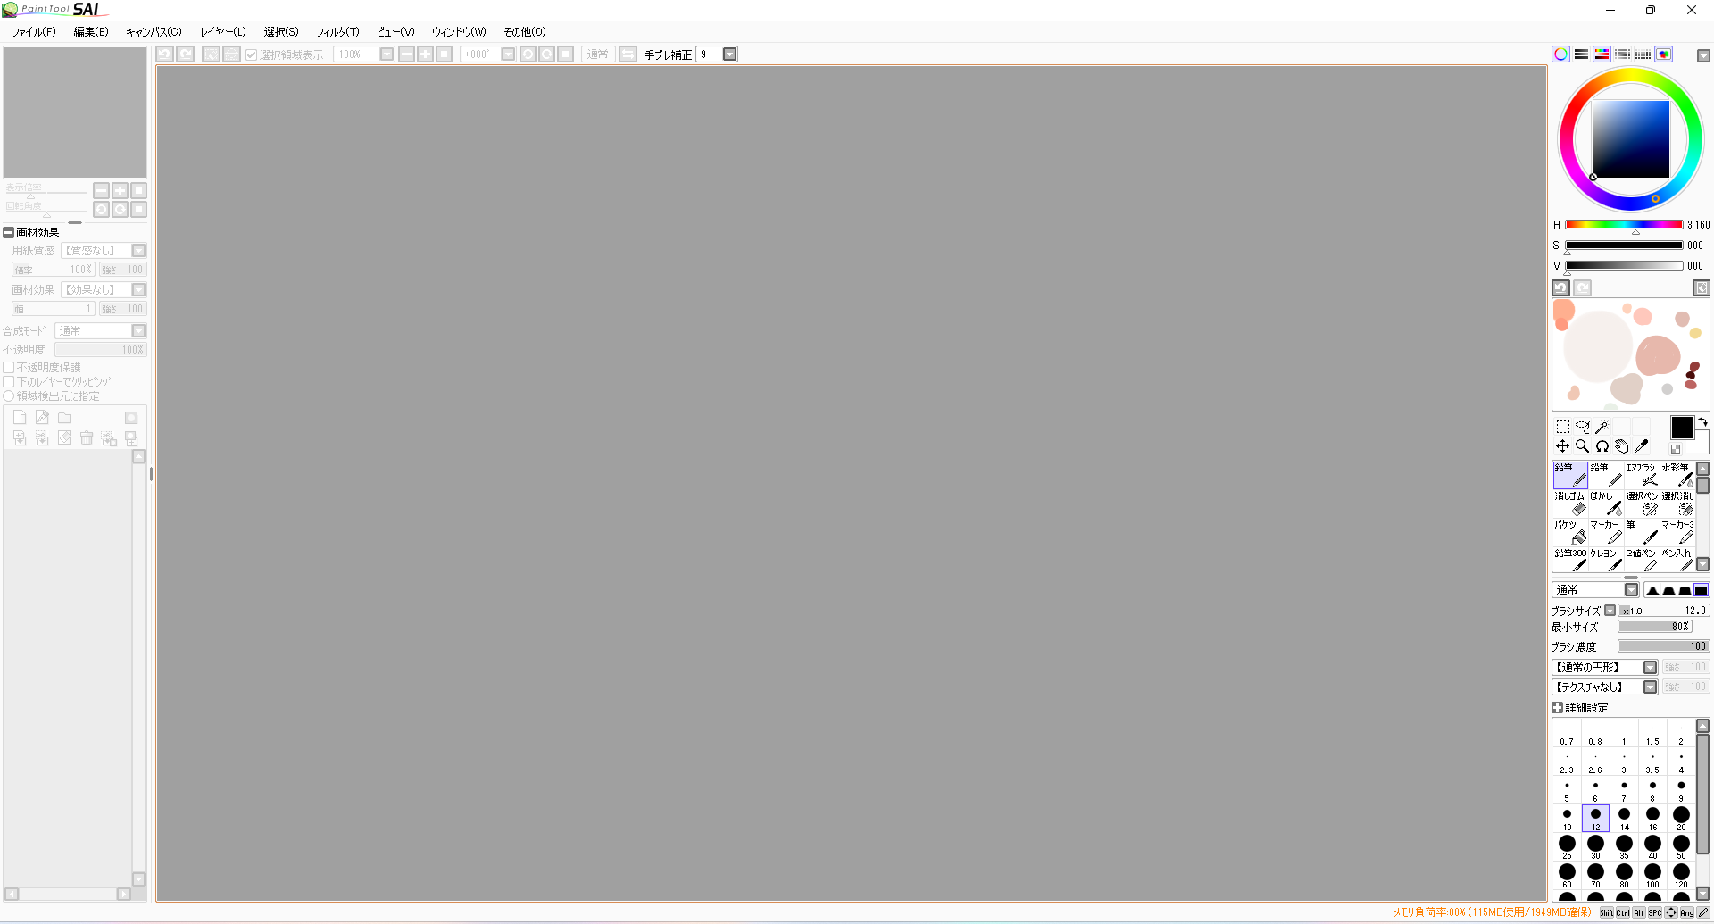This screenshot has width=1714, height=924.
Task: Swap foreground and background colors arrow
Action: [1702, 422]
